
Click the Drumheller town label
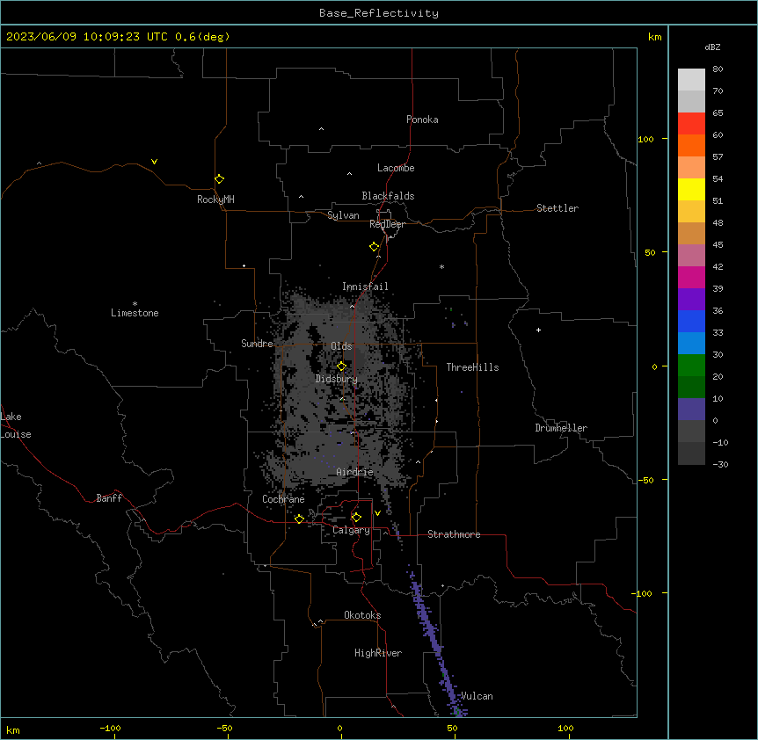click(561, 428)
